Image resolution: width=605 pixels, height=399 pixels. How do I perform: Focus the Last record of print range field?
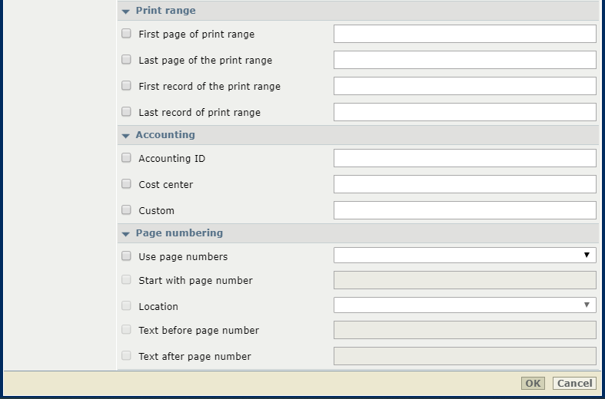[465, 112]
